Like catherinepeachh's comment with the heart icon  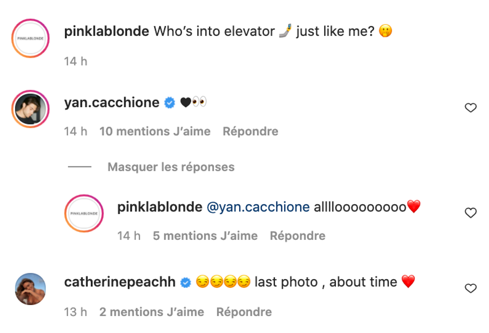471,288
